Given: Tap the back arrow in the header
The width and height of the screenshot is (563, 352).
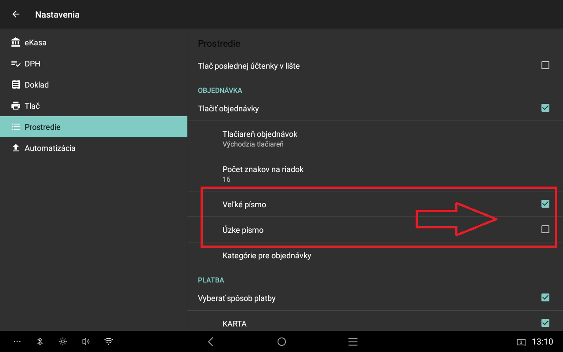Looking at the screenshot, I should click(16, 15).
